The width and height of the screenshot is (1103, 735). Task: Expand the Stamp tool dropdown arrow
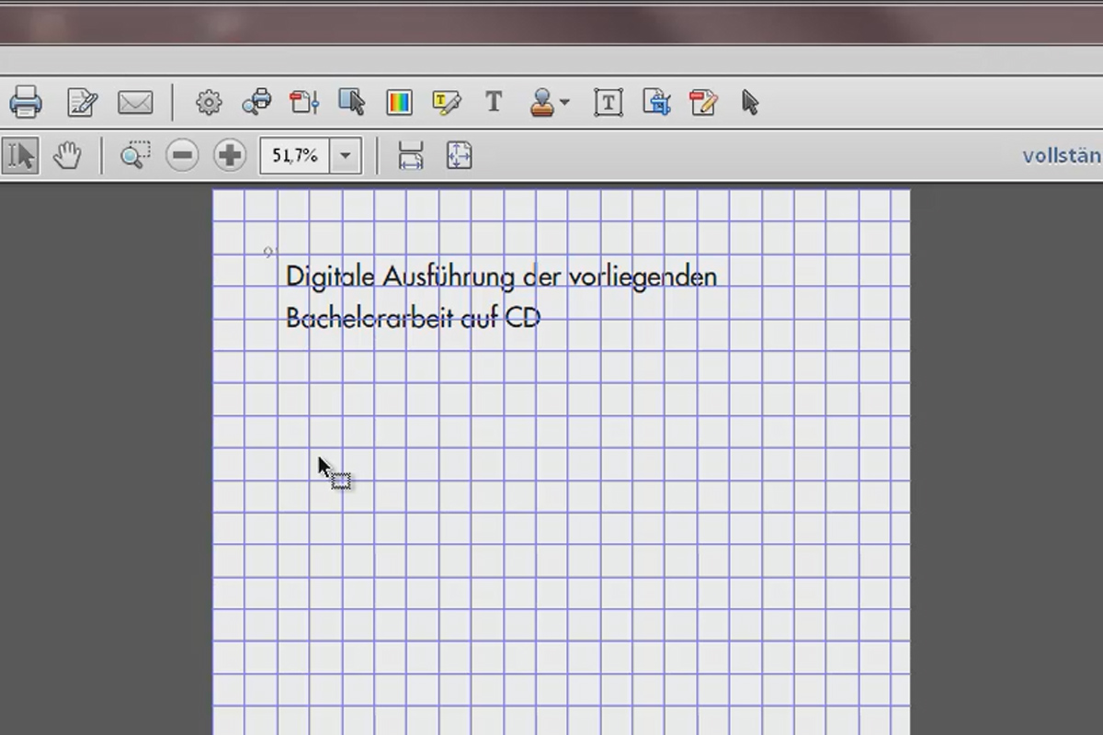[563, 104]
